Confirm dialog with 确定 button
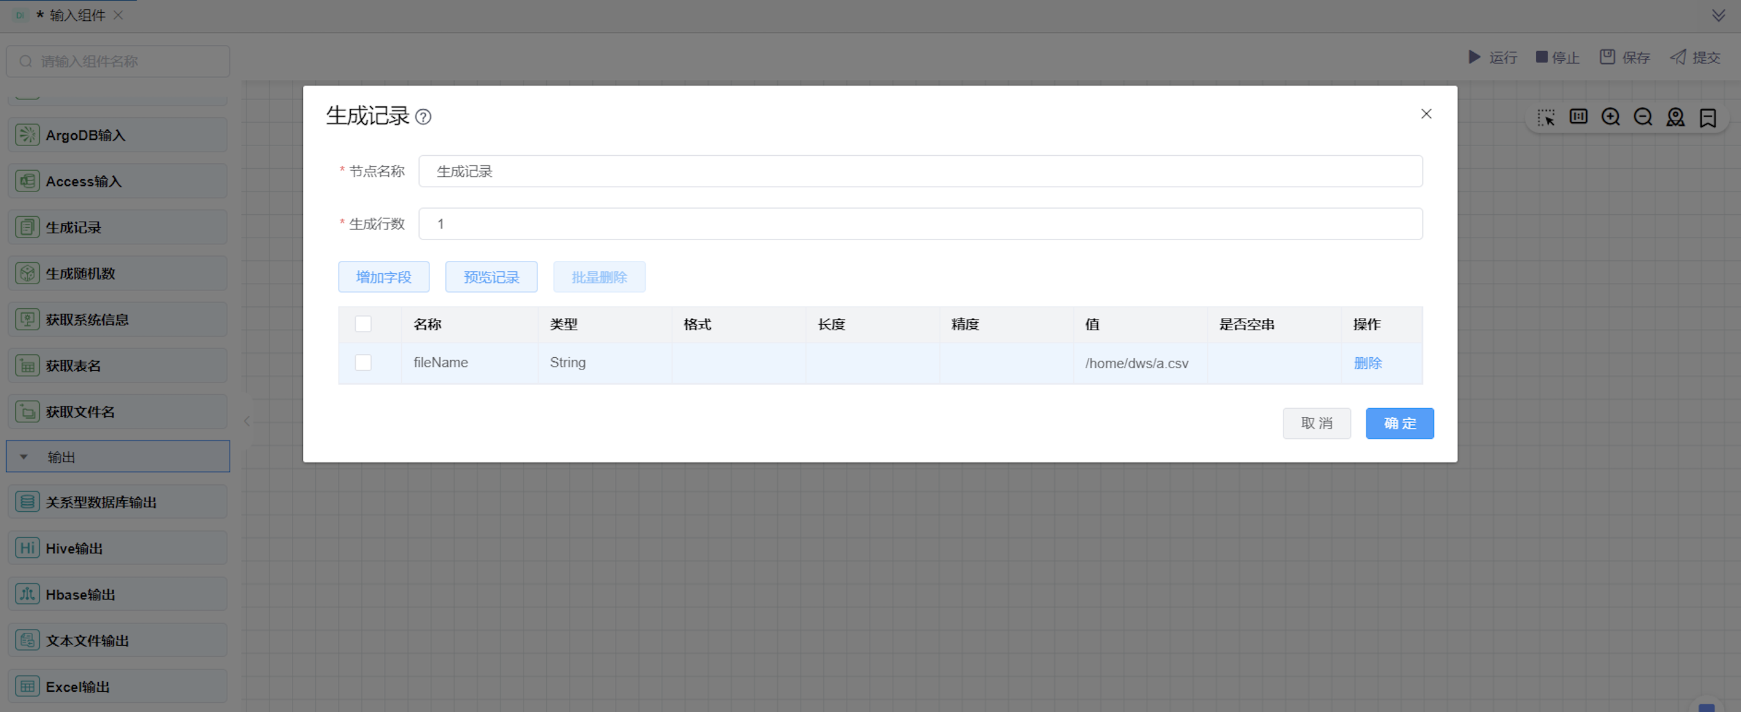1741x712 pixels. (x=1399, y=424)
